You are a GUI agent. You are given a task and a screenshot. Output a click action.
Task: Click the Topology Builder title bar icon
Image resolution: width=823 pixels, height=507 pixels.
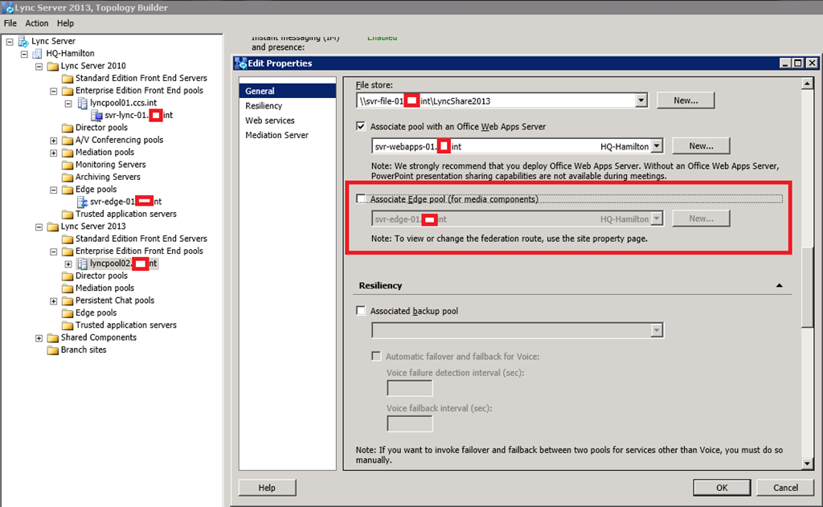7,7
